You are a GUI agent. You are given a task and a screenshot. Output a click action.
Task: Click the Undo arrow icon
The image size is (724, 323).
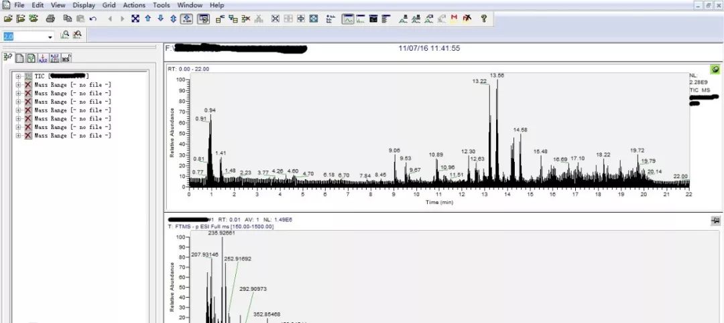(x=93, y=19)
